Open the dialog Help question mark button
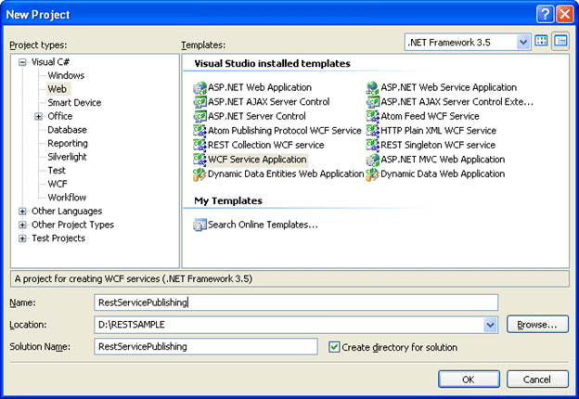This screenshot has width=579, height=399. tap(545, 15)
